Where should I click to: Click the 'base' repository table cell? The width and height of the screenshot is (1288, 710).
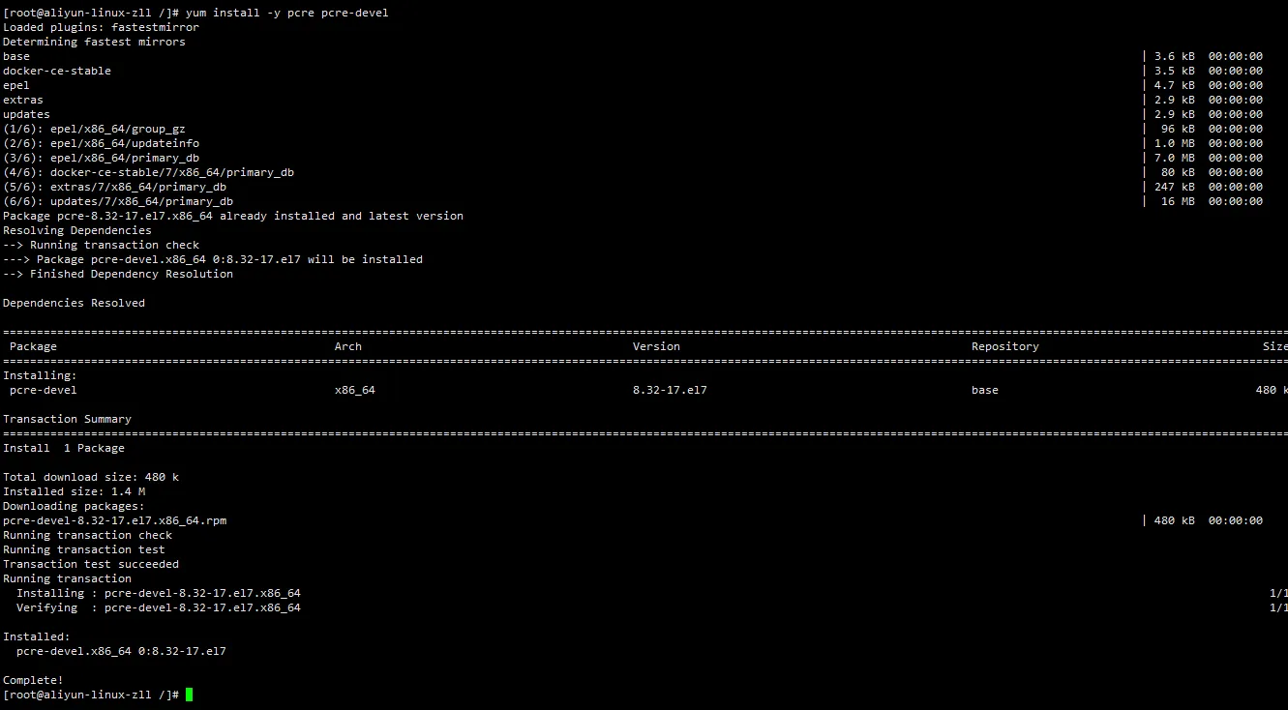point(985,390)
